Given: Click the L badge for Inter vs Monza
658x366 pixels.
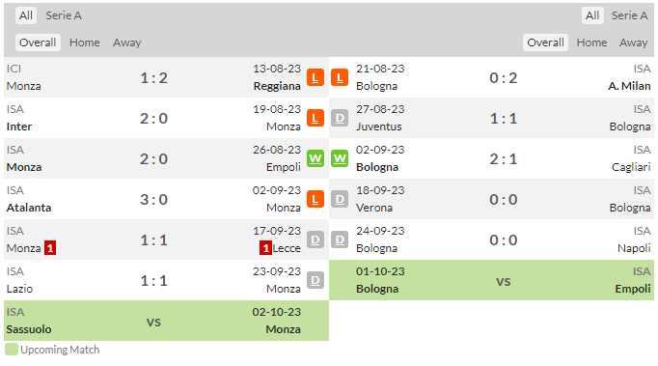Looking at the screenshot, I should click(315, 119).
